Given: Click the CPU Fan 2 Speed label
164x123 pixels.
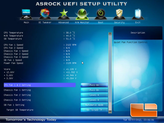Looking at the screenshot, I should (x=13, y=48).
